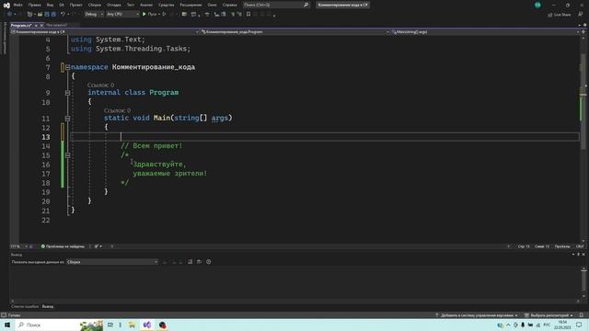Click the clear all icon in Output panel
This screenshot has width=589, height=331.
pos(191,261)
